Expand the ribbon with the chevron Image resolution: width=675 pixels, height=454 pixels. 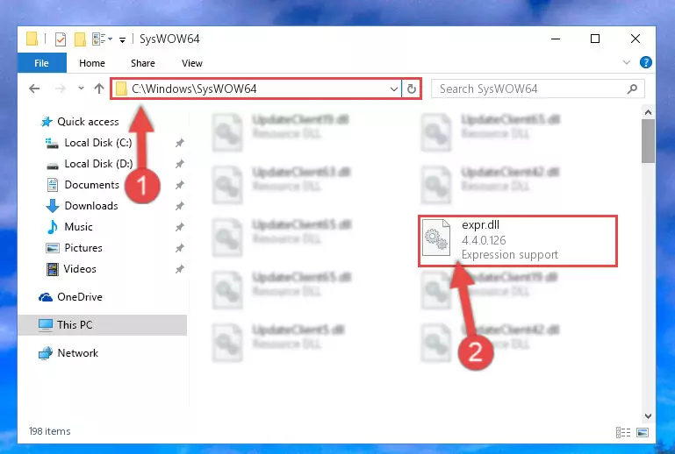[627, 63]
